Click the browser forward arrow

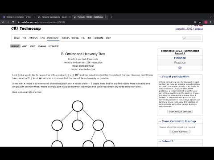pos(8,22)
